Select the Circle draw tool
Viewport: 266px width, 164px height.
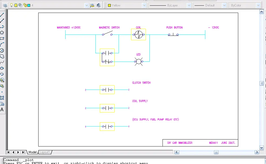(2, 50)
